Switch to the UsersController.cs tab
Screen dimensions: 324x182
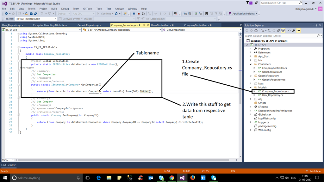pyautogui.click(x=161, y=25)
